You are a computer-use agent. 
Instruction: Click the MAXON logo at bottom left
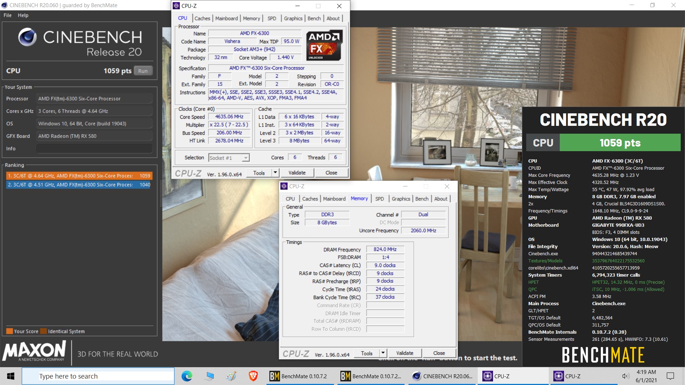point(34,351)
